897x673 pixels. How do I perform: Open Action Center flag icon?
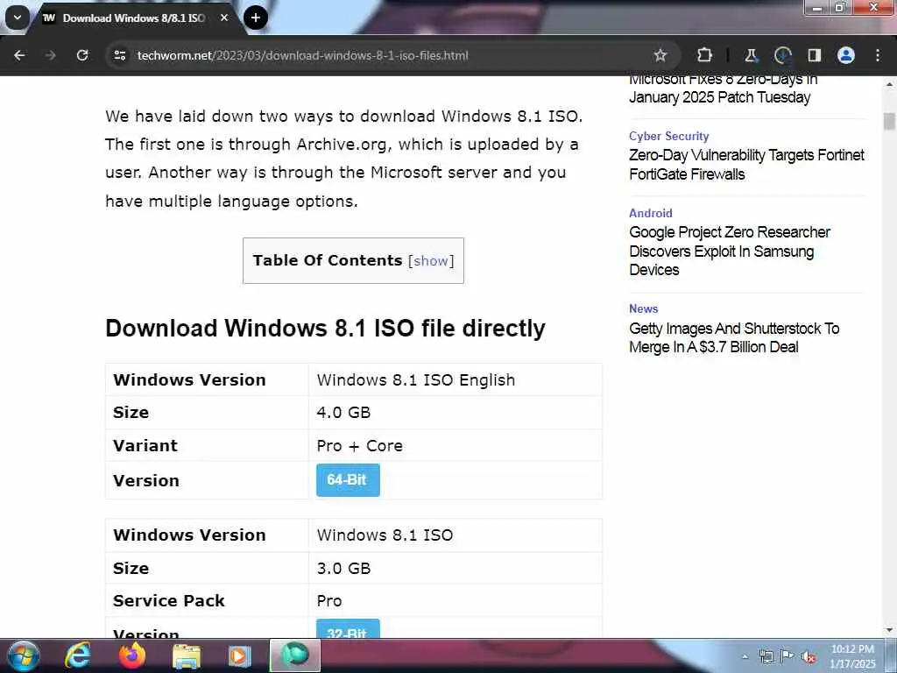(788, 656)
